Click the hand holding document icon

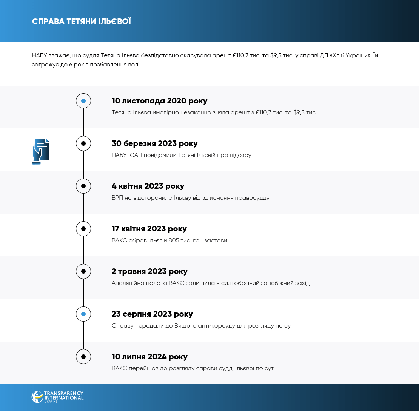pos(41,151)
